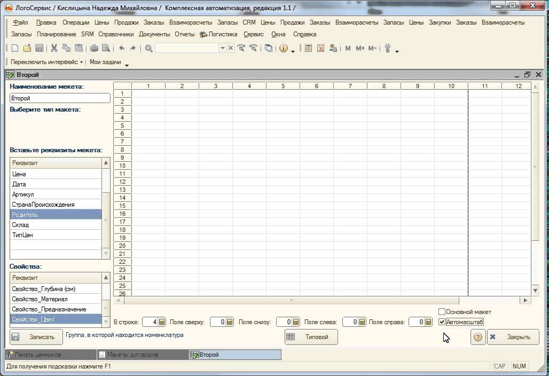
Task: Uncheck the 'Автомасштаб' checkbox
Action: [x=442, y=322]
